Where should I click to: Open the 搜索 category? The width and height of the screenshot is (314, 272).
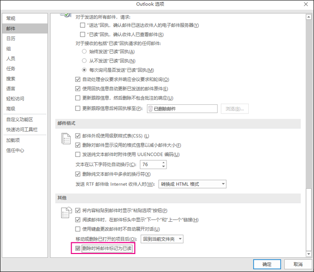pyautogui.click(x=25, y=78)
